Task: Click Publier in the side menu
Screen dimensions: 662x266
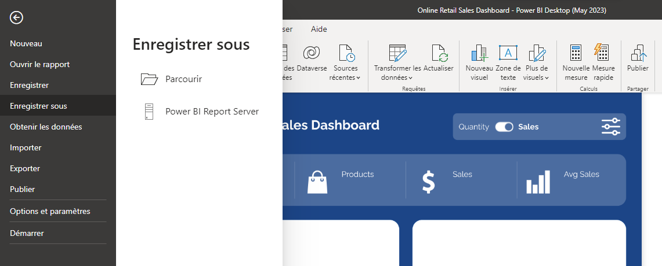Action: [x=23, y=190]
